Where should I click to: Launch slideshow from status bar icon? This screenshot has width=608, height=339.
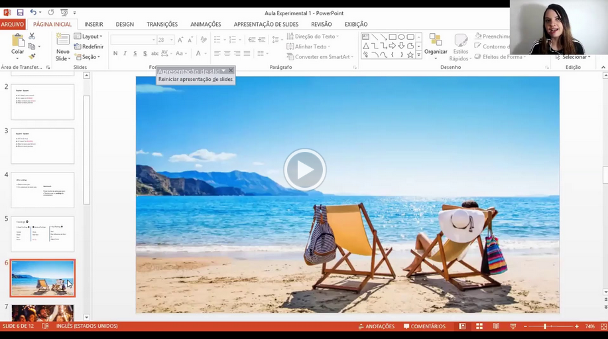(513, 326)
